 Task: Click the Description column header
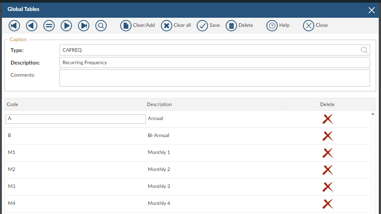click(215, 104)
